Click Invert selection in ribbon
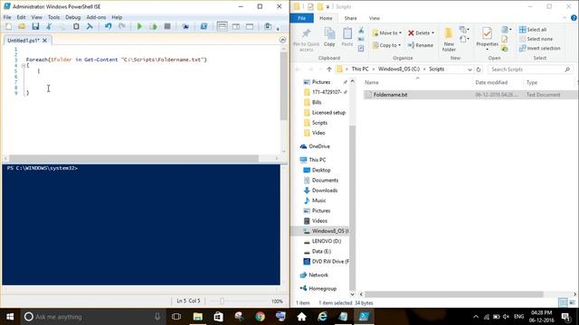 (539, 48)
